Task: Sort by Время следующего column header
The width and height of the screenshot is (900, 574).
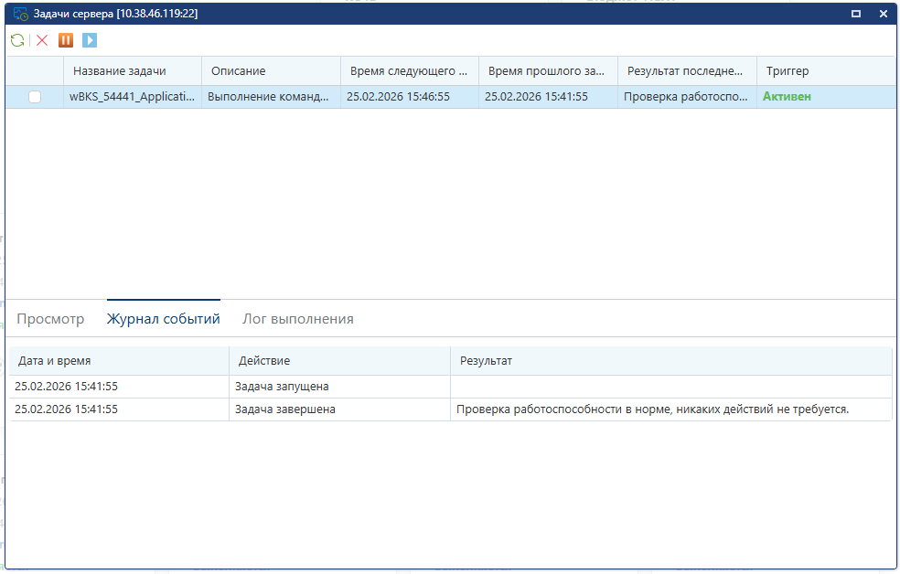Action: 410,71
